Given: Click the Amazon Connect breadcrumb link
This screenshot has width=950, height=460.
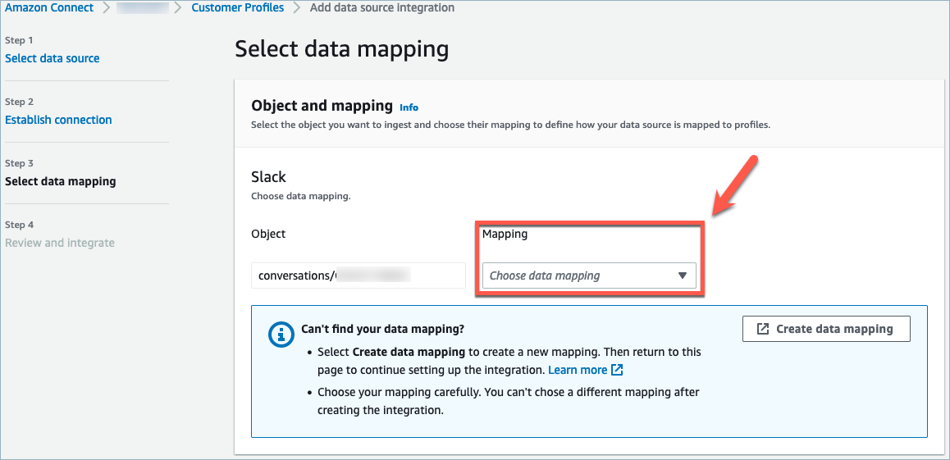Looking at the screenshot, I should (x=49, y=7).
